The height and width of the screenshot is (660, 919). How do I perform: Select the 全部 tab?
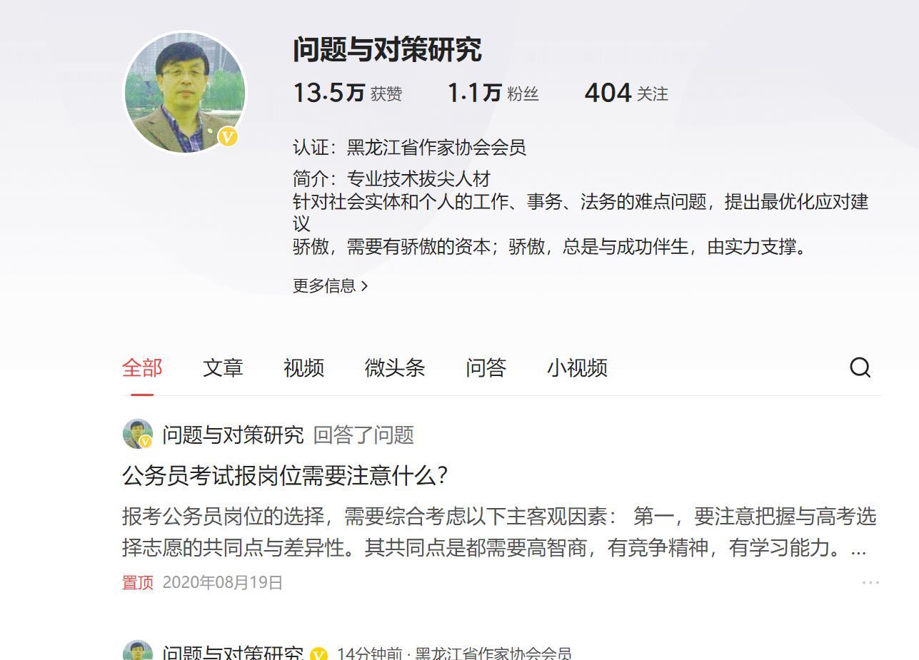(142, 368)
